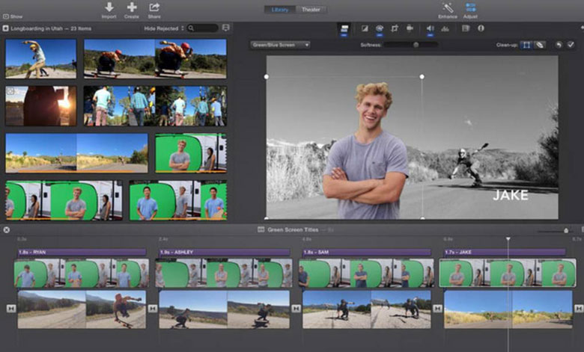
Task: Open the Green/Blue Screen overlay dropdown
Action: coord(280,45)
